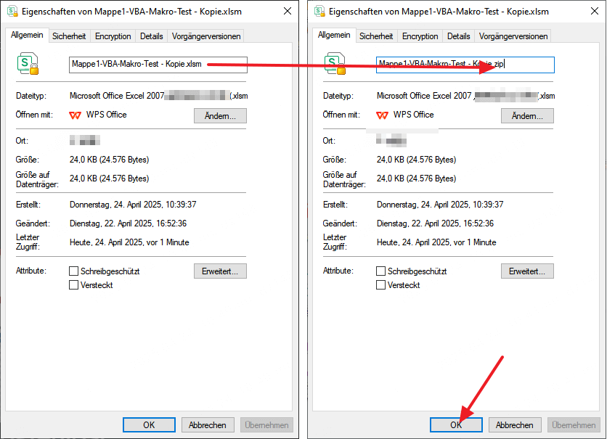The height and width of the screenshot is (439, 607).
Task: Click title bar icon of left dialog
Action: 12,11
